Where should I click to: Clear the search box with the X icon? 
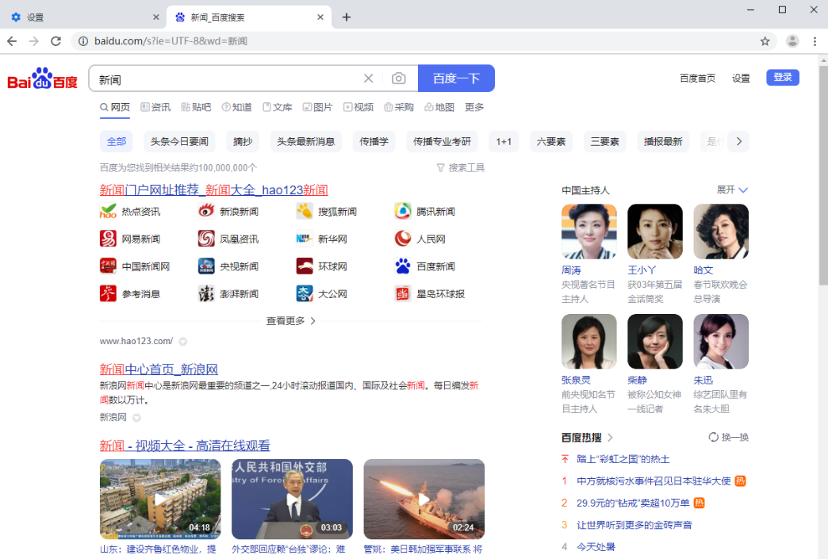(x=369, y=78)
